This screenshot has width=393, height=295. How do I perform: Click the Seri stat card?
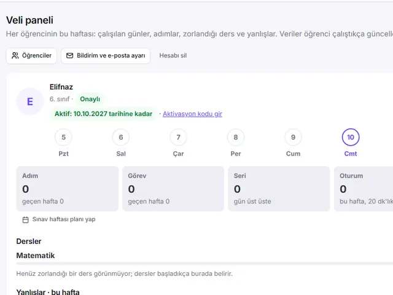coord(279,189)
